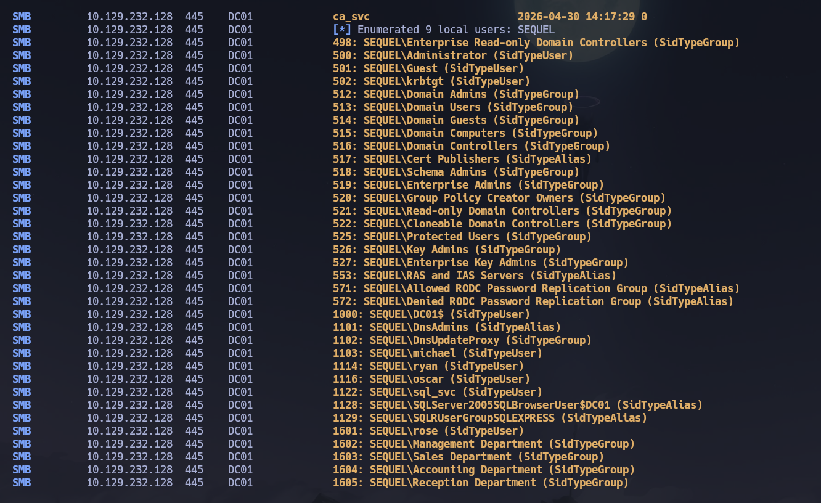
Task: Click the 1604 Accounting Department entry
Action: tap(484, 470)
